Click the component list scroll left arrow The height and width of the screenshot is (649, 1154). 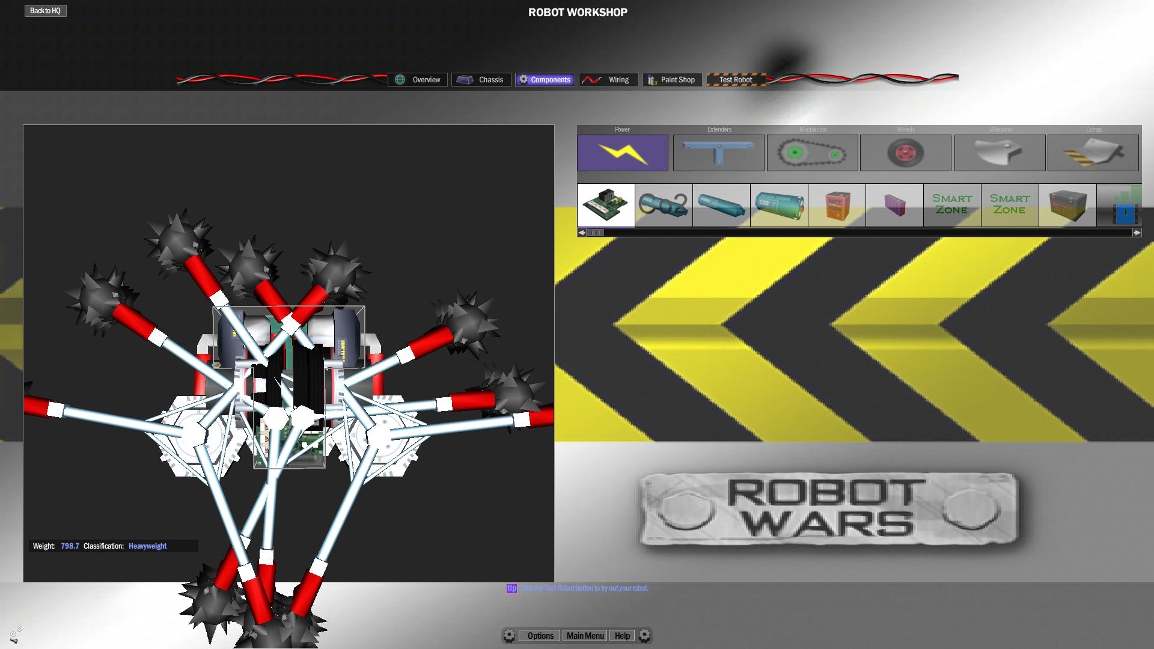(x=581, y=233)
